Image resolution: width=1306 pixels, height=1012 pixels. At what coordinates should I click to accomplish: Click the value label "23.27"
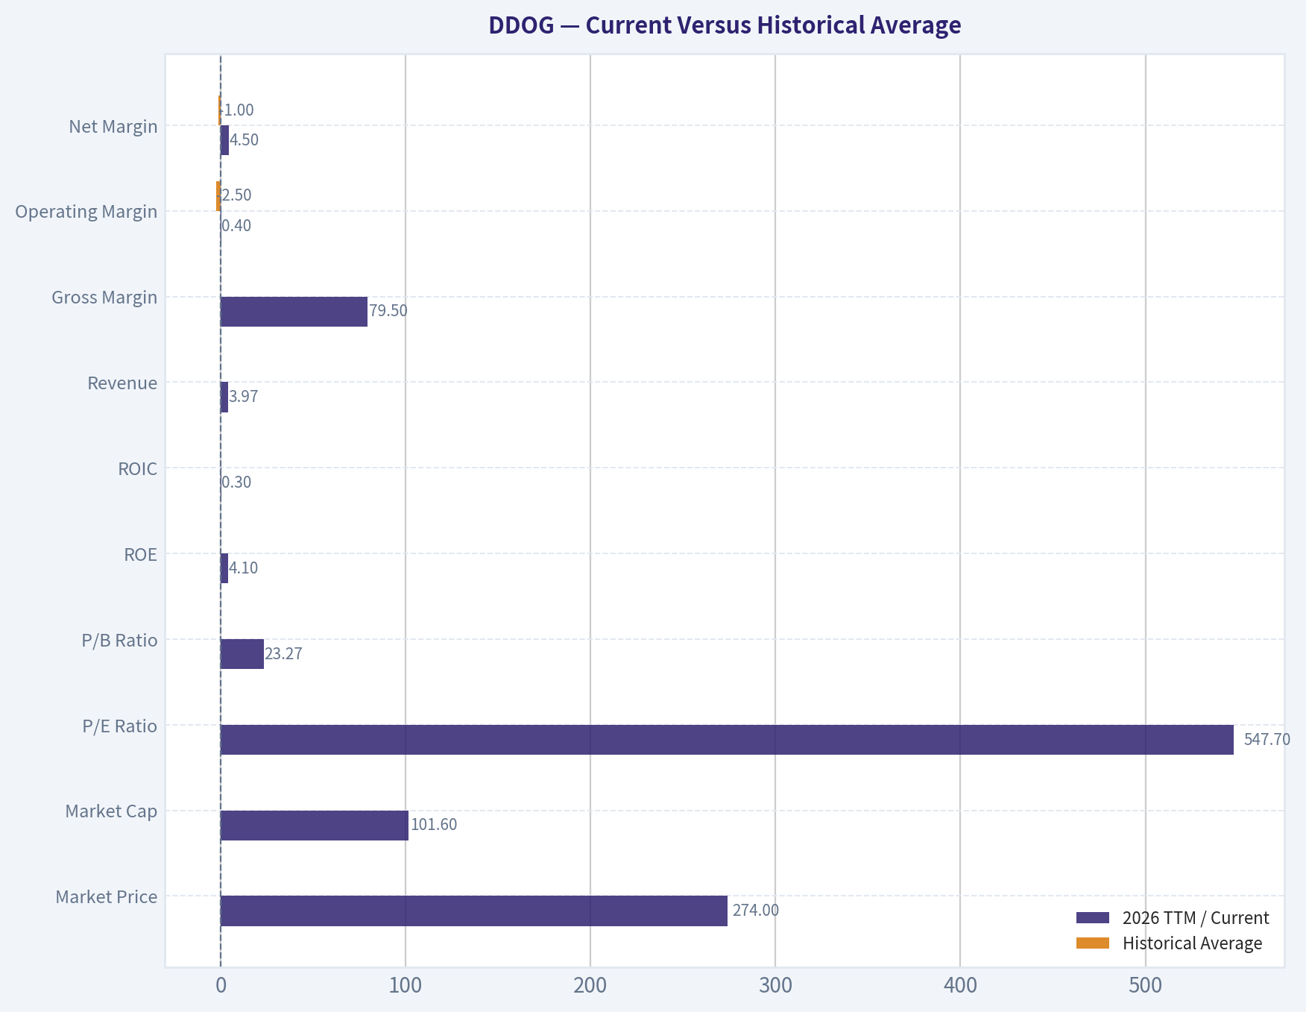click(283, 654)
